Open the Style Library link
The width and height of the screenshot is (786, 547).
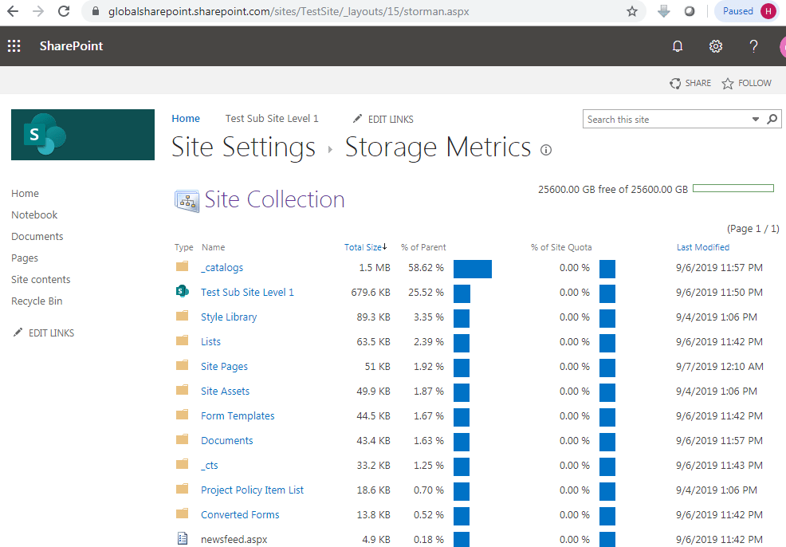click(x=229, y=317)
